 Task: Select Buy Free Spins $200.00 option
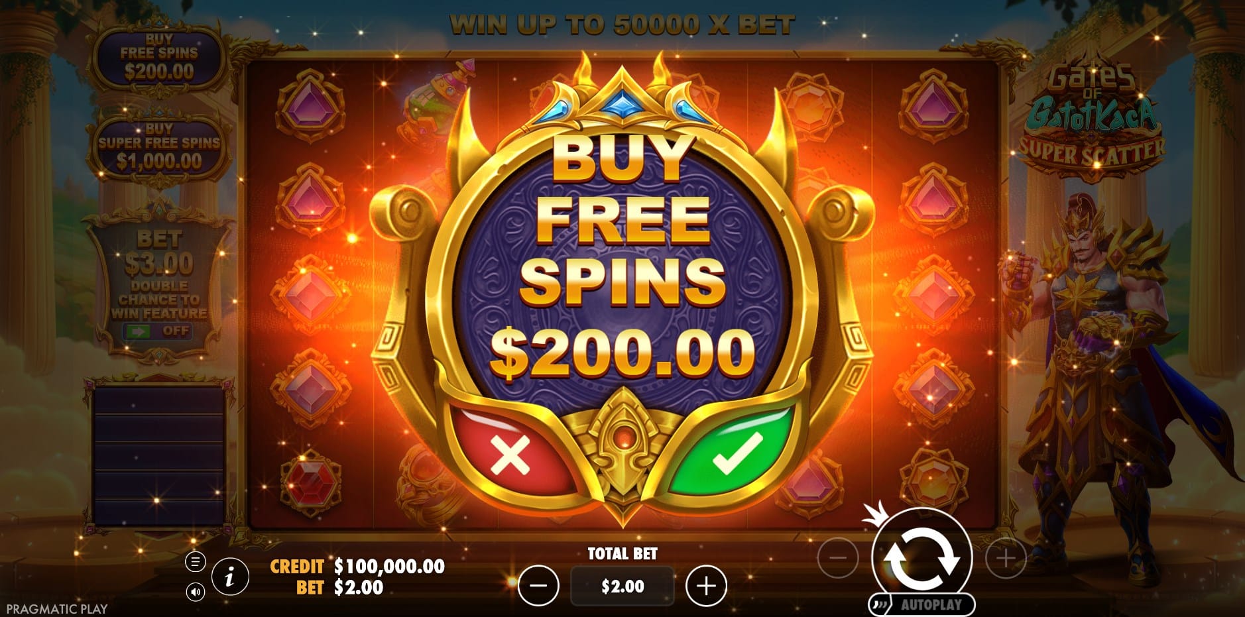point(159,58)
